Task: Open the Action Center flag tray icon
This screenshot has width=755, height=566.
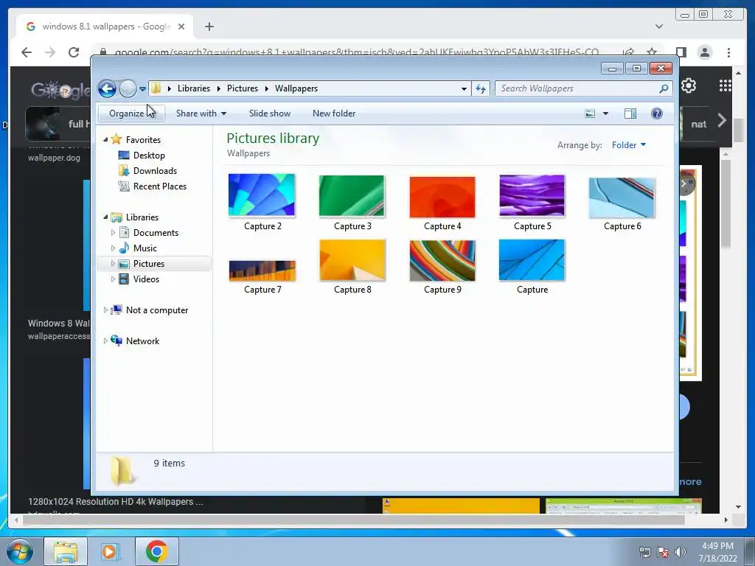Action: click(663, 552)
